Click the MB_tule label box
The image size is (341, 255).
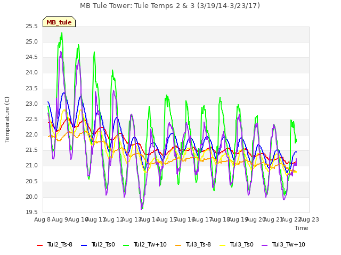pos(59,22)
